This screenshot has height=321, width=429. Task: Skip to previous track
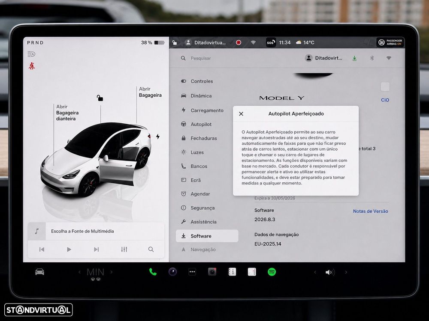[42, 249]
